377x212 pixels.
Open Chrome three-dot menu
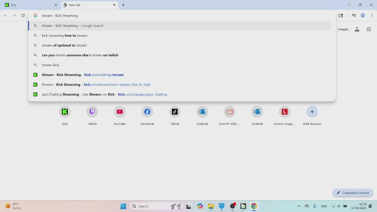(372, 16)
